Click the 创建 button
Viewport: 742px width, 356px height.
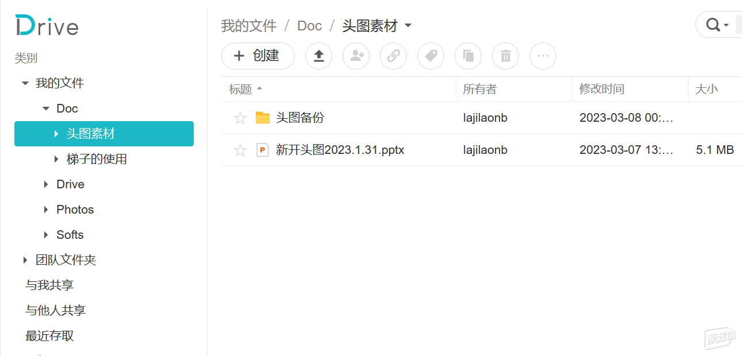coord(258,56)
